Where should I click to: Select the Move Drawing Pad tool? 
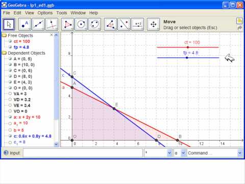point(153,25)
